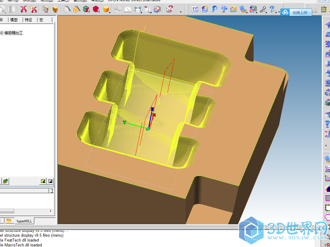Click 'le FeatTech.dll loaded' log line
330x247 pixels.
coord(19,240)
